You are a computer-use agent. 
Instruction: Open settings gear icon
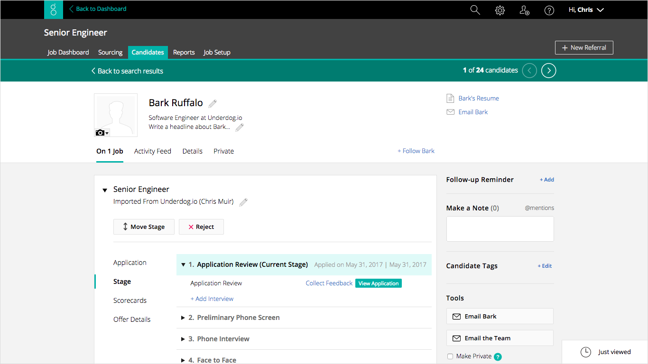click(500, 10)
